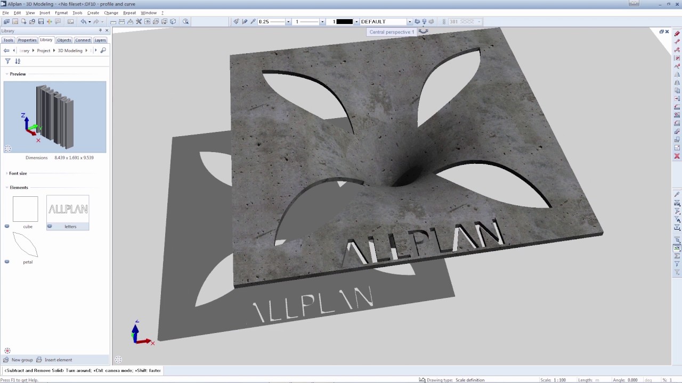The height and width of the screenshot is (383, 682).
Task: Toggle the marker below the cube element
Action: [x=7, y=226]
